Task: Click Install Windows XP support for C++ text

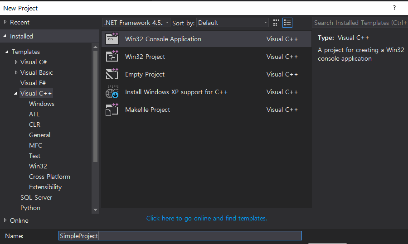Action: click(176, 92)
